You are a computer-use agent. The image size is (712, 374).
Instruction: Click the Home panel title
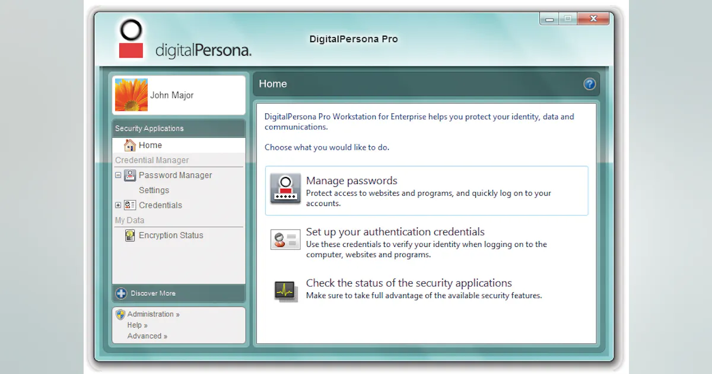(273, 84)
